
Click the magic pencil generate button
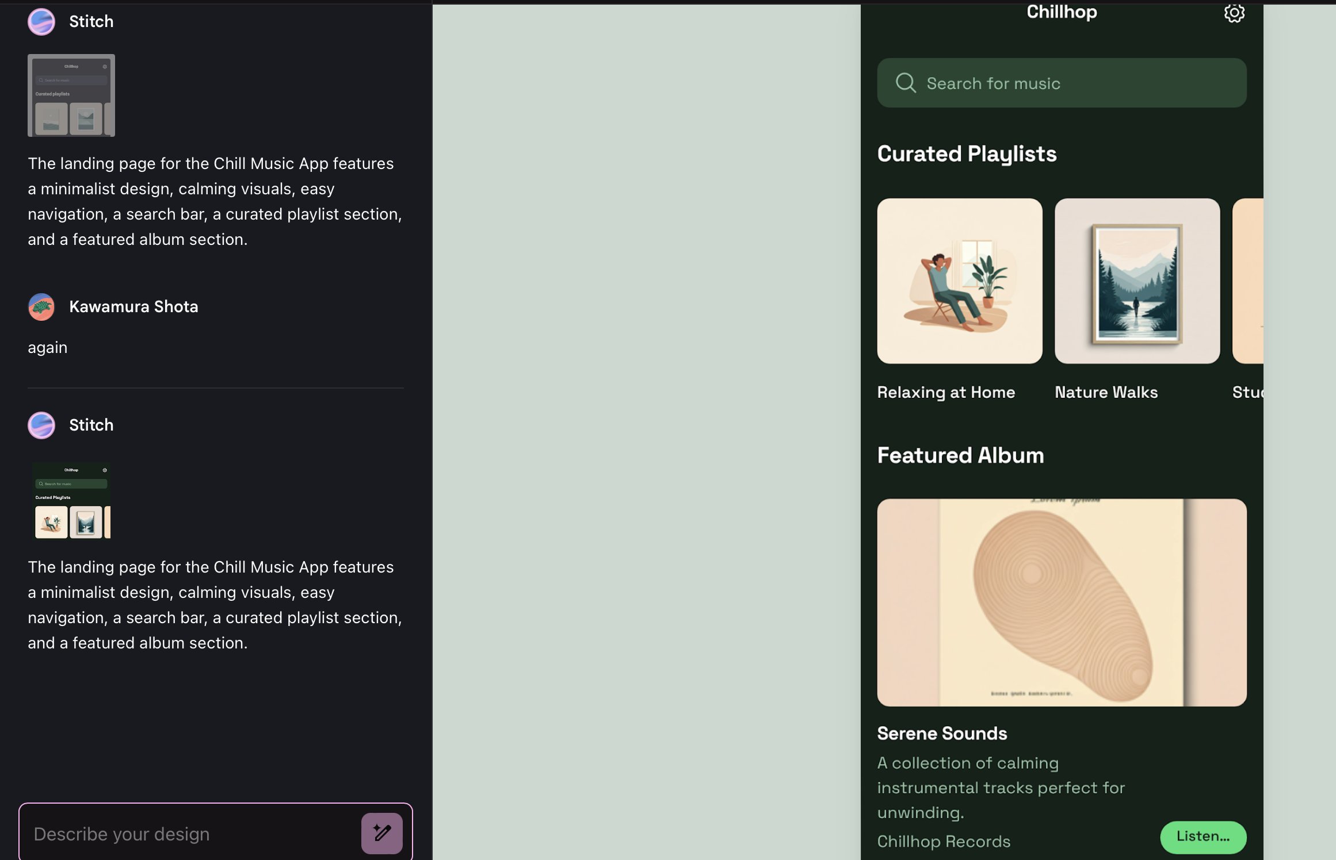pyautogui.click(x=381, y=833)
